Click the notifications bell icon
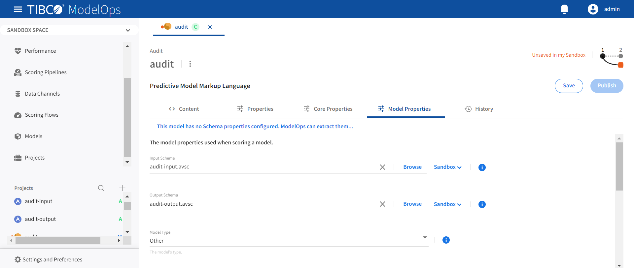The height and width of the screenshot is (268, 634). (564, 9)
